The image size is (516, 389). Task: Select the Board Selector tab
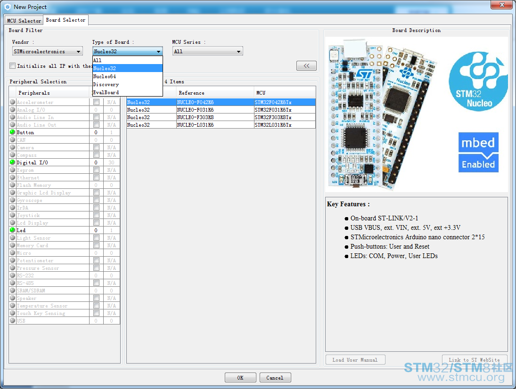[66, 20]
